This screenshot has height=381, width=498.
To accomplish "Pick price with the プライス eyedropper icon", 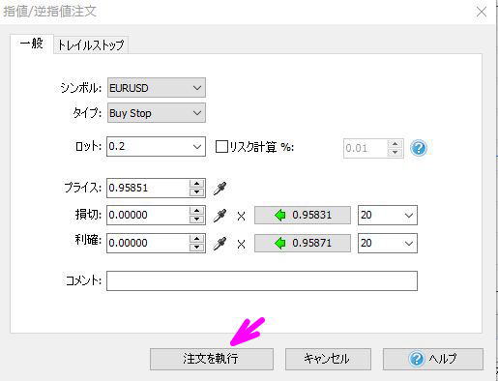I will pyautogui.click(x=220, y=189).
